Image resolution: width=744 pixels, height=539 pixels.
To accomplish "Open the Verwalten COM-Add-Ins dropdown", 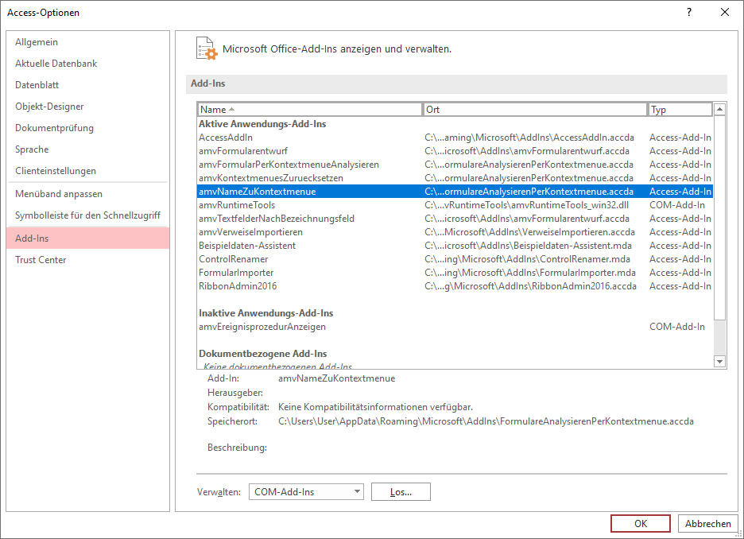I will pos(306,491).
